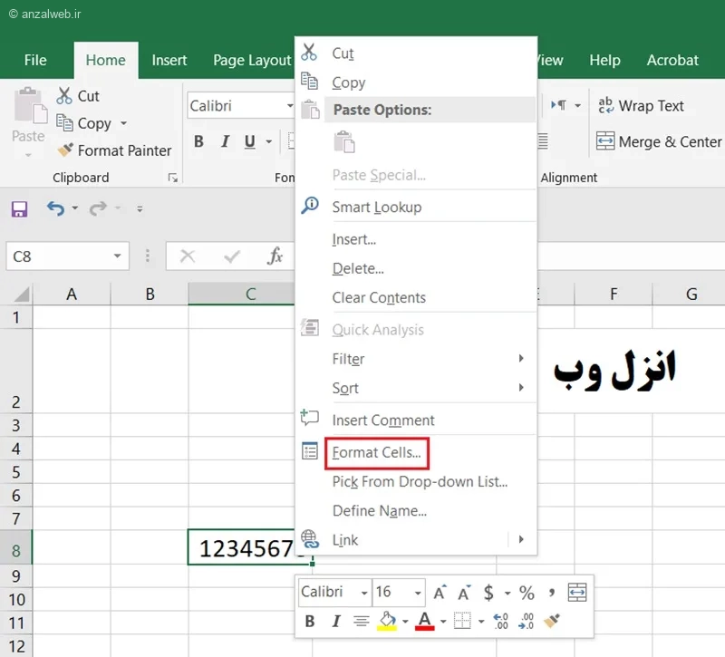The width and height of the screenshot is (725, 657).
Task: Open the mini toolbar Calibri font dropdown
Action: [364, 594]
